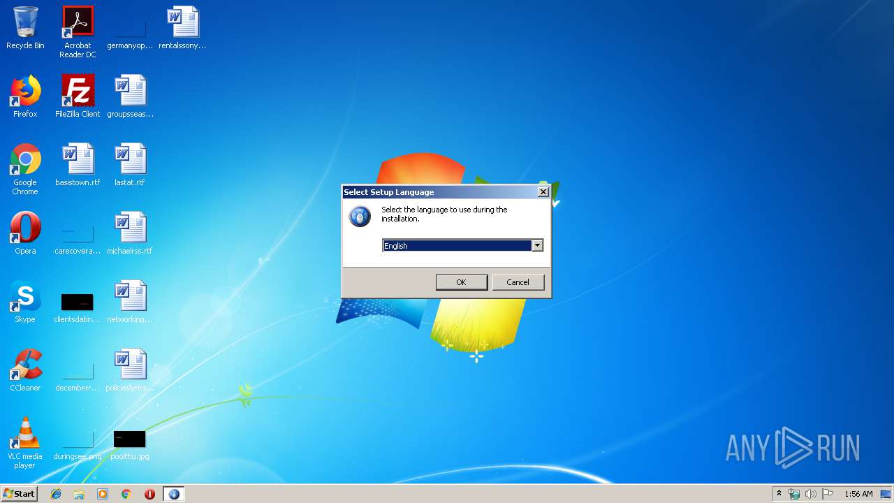The image size is (894, 503).
Task: Open Internet Explorer from taskbar
Action: (x=56, y=494)
